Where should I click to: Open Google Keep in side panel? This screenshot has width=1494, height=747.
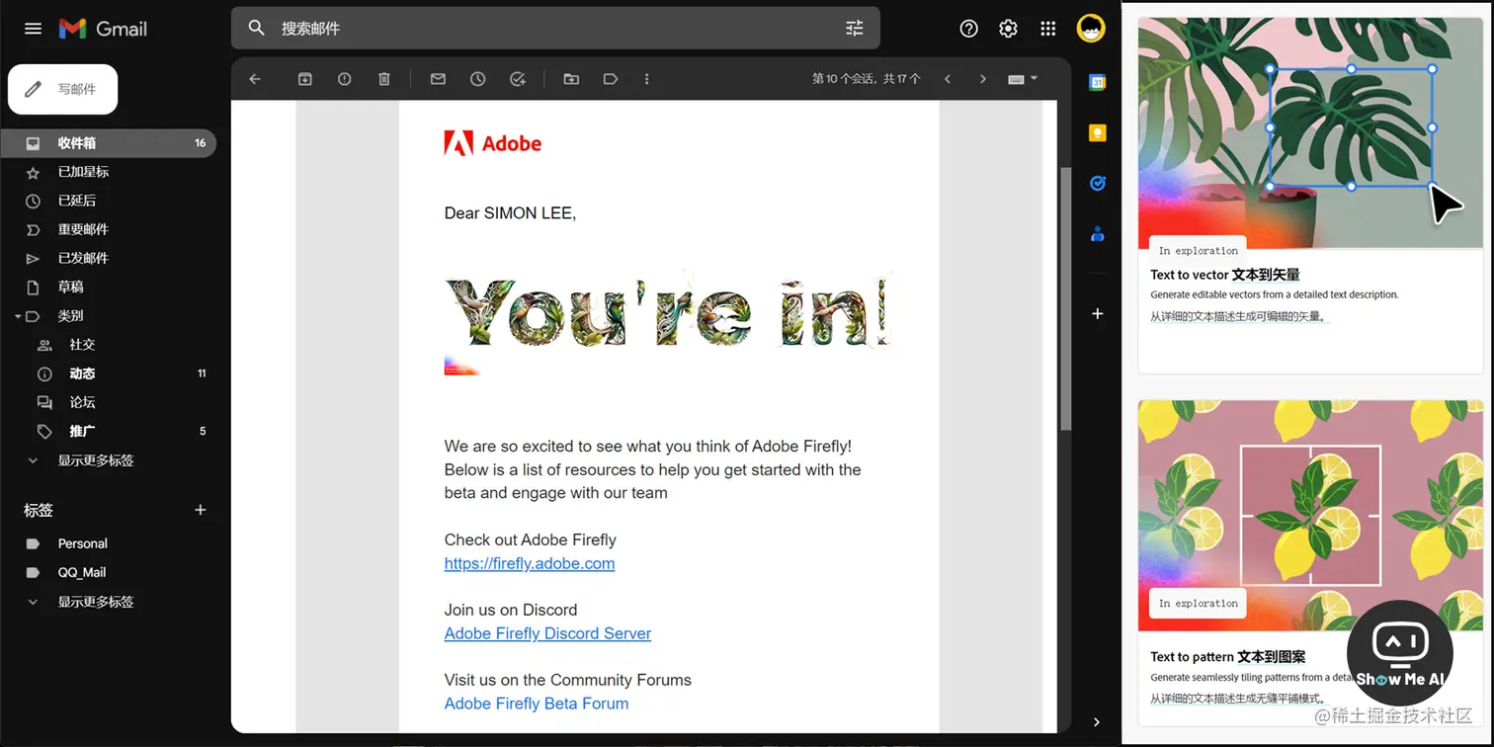tap(1097, 133)
